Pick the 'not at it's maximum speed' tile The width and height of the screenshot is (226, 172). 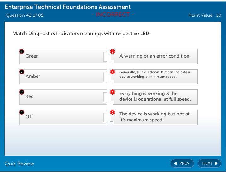pos(155,117)
